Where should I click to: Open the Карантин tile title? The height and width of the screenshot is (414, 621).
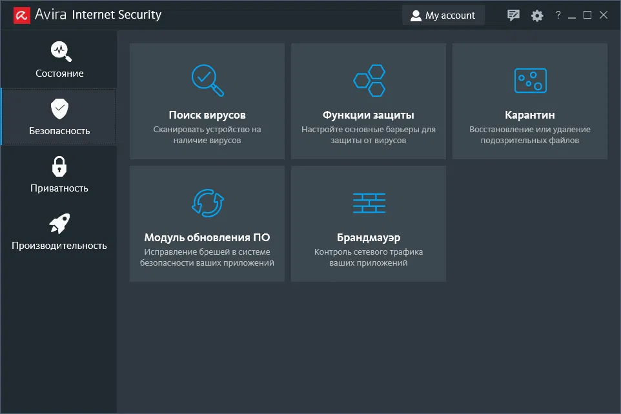(530, 115)
